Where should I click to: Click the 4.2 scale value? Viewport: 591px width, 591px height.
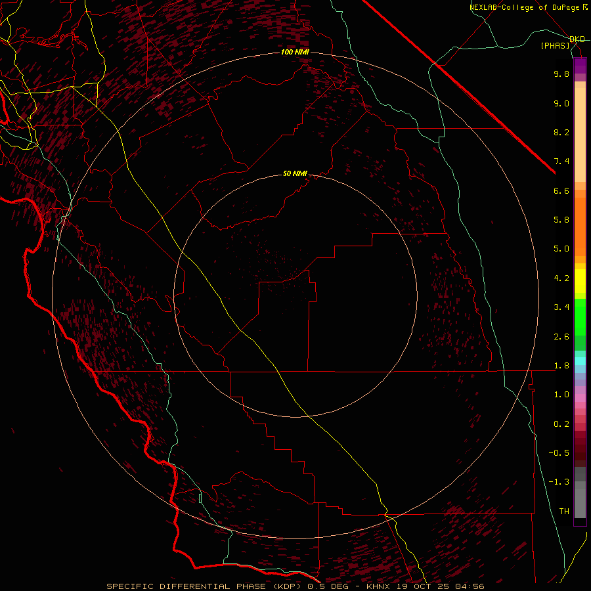561,278
